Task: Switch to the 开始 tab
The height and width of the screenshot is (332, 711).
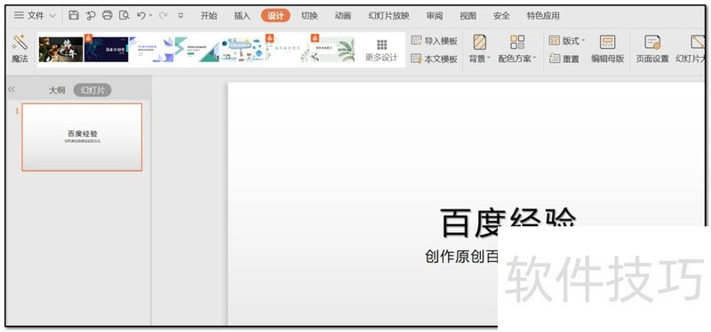Action: click(209, 16)
